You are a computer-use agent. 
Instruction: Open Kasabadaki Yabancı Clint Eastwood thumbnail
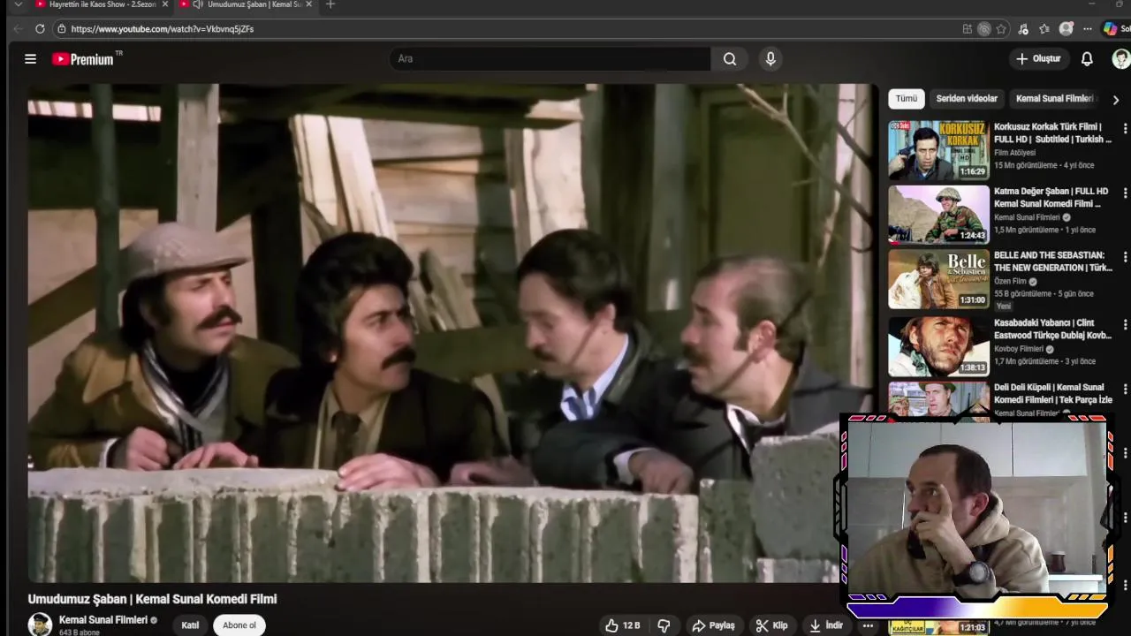[x=938, y=346]
